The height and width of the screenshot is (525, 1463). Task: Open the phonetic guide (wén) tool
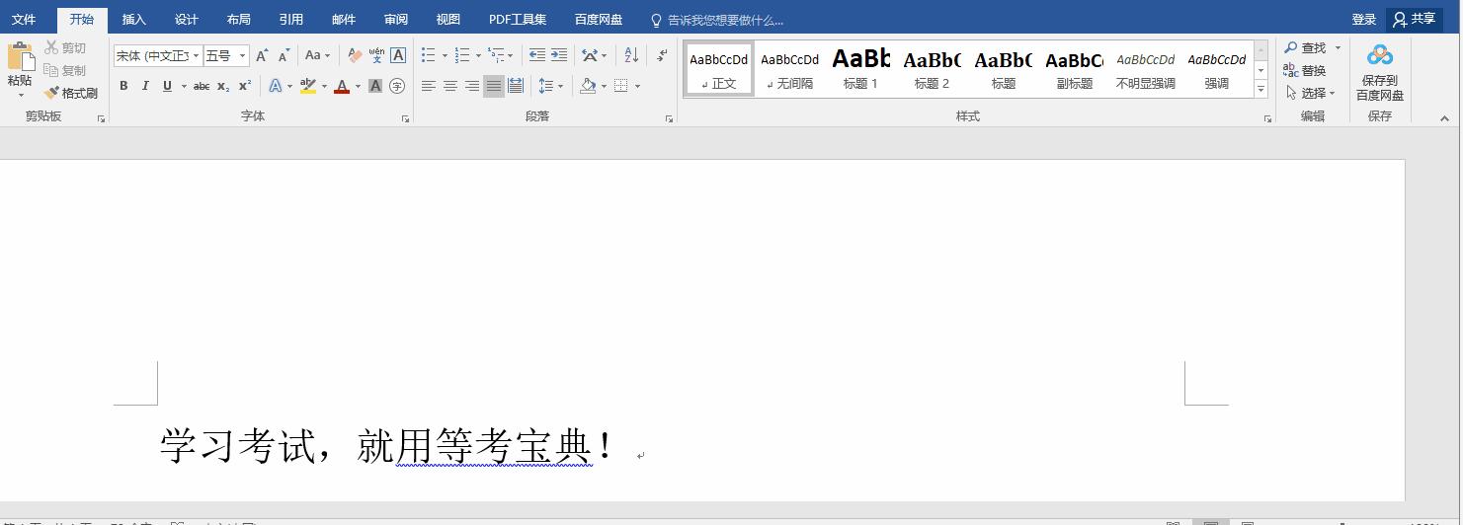pyautogui.click(x=376, y=56)
